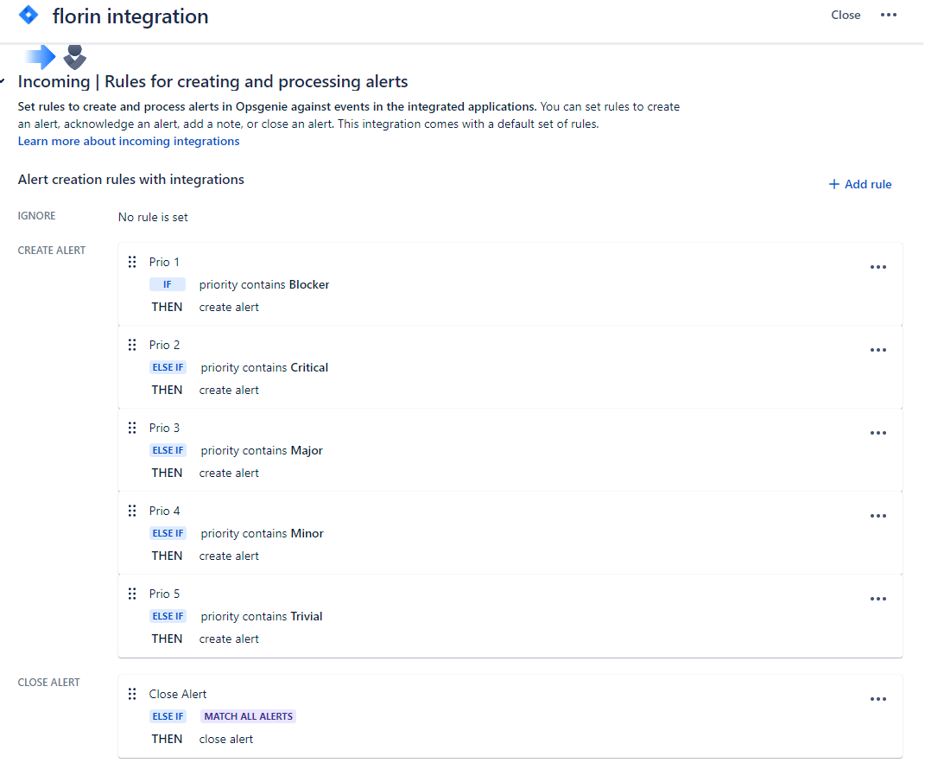Click the drag handle for Close Alert rule

pos(132,695)
